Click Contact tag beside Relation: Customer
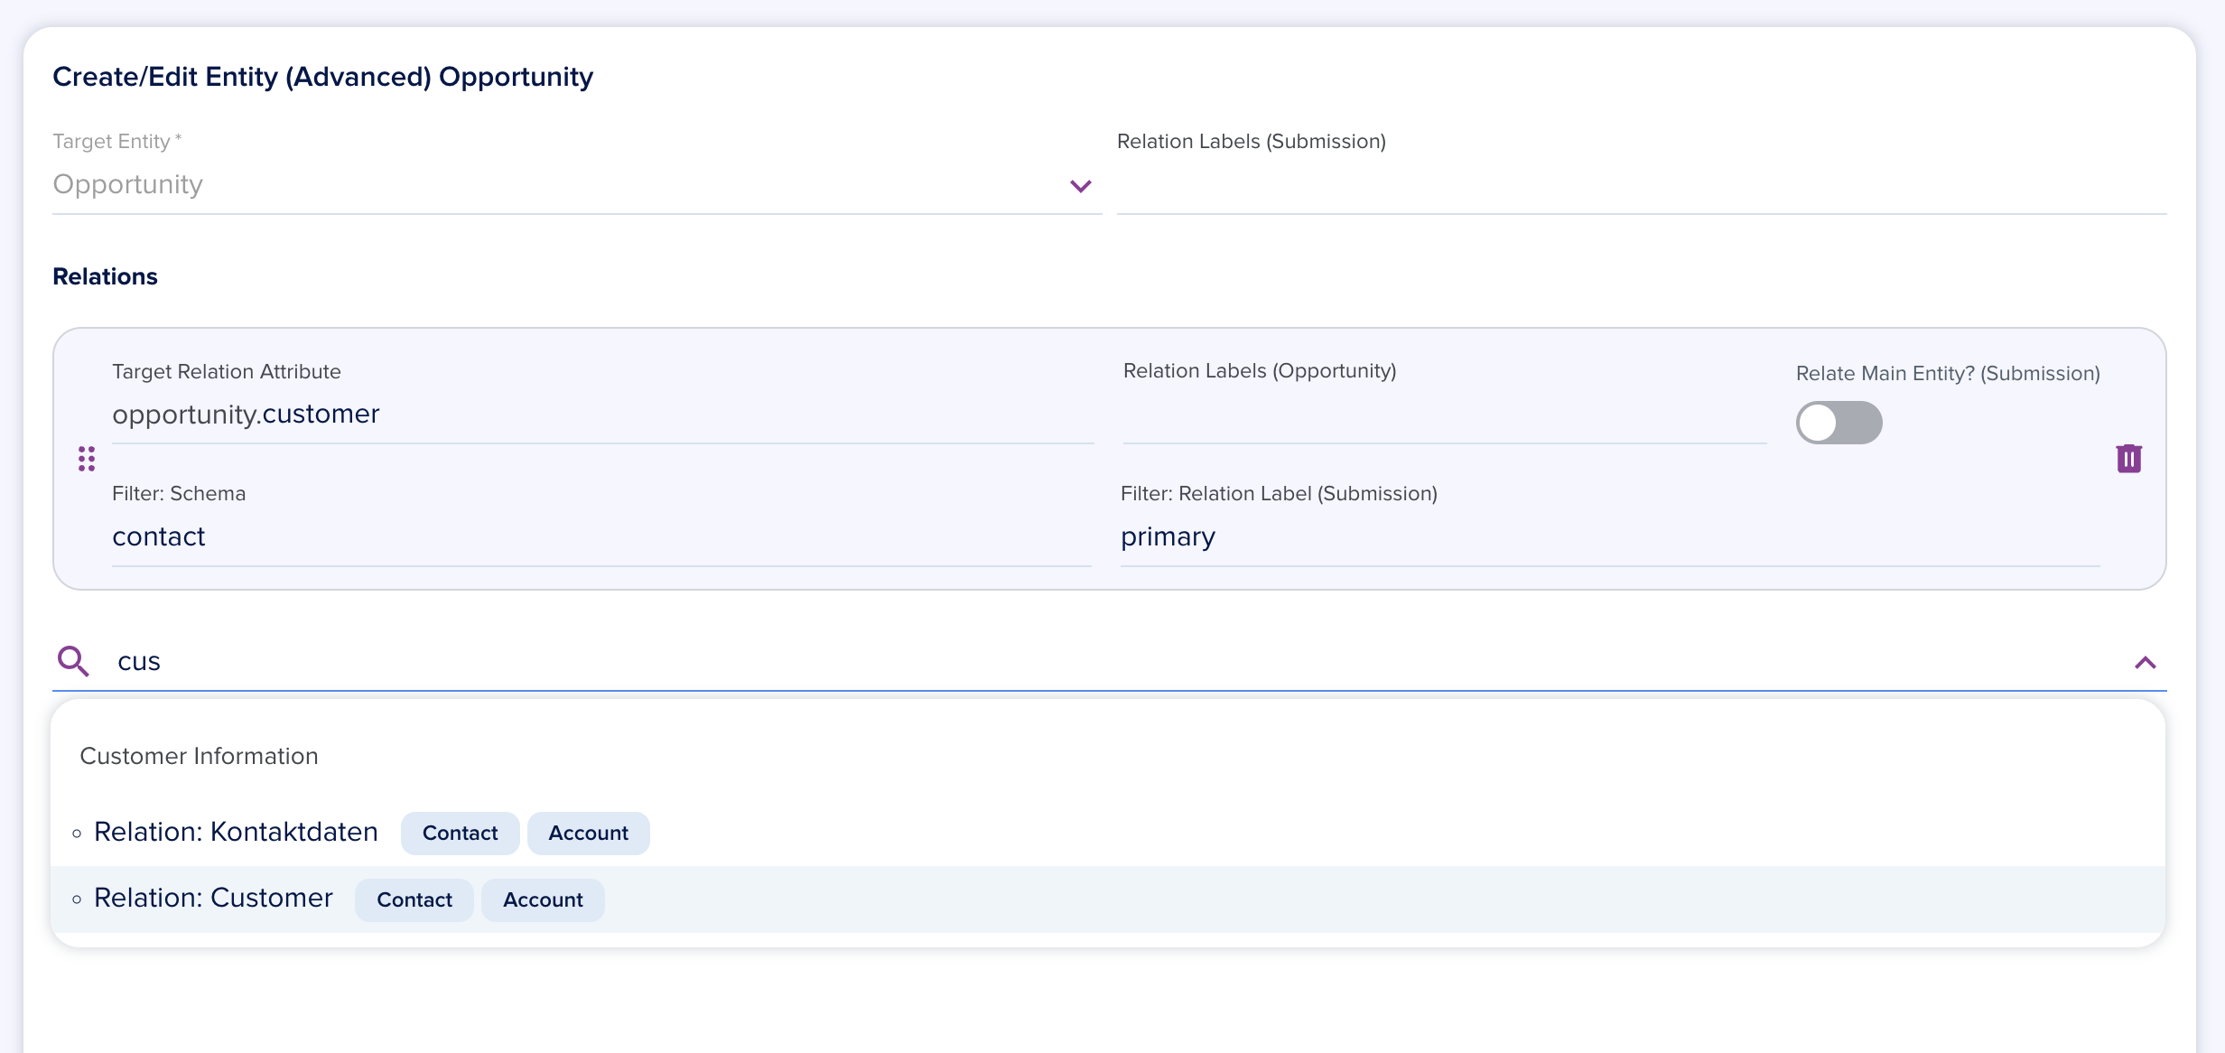 click(414, 899)
